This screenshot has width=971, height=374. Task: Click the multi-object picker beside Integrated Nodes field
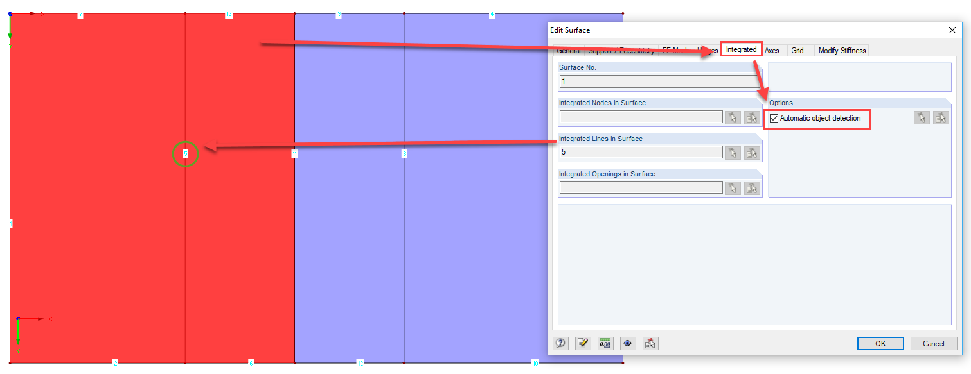[x=751, y=117]
